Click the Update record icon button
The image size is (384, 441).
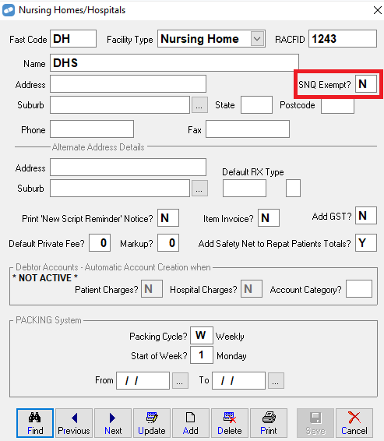tap(152, 423)
